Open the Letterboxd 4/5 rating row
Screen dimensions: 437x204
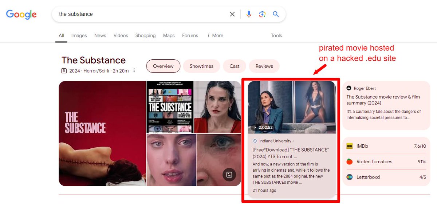tap(386, 177)
